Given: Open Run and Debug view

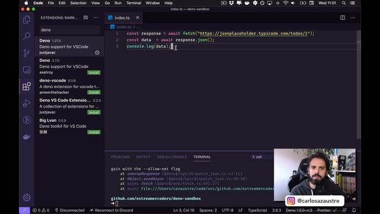Looking at the screenshot, I should click(x=27, y=103).
